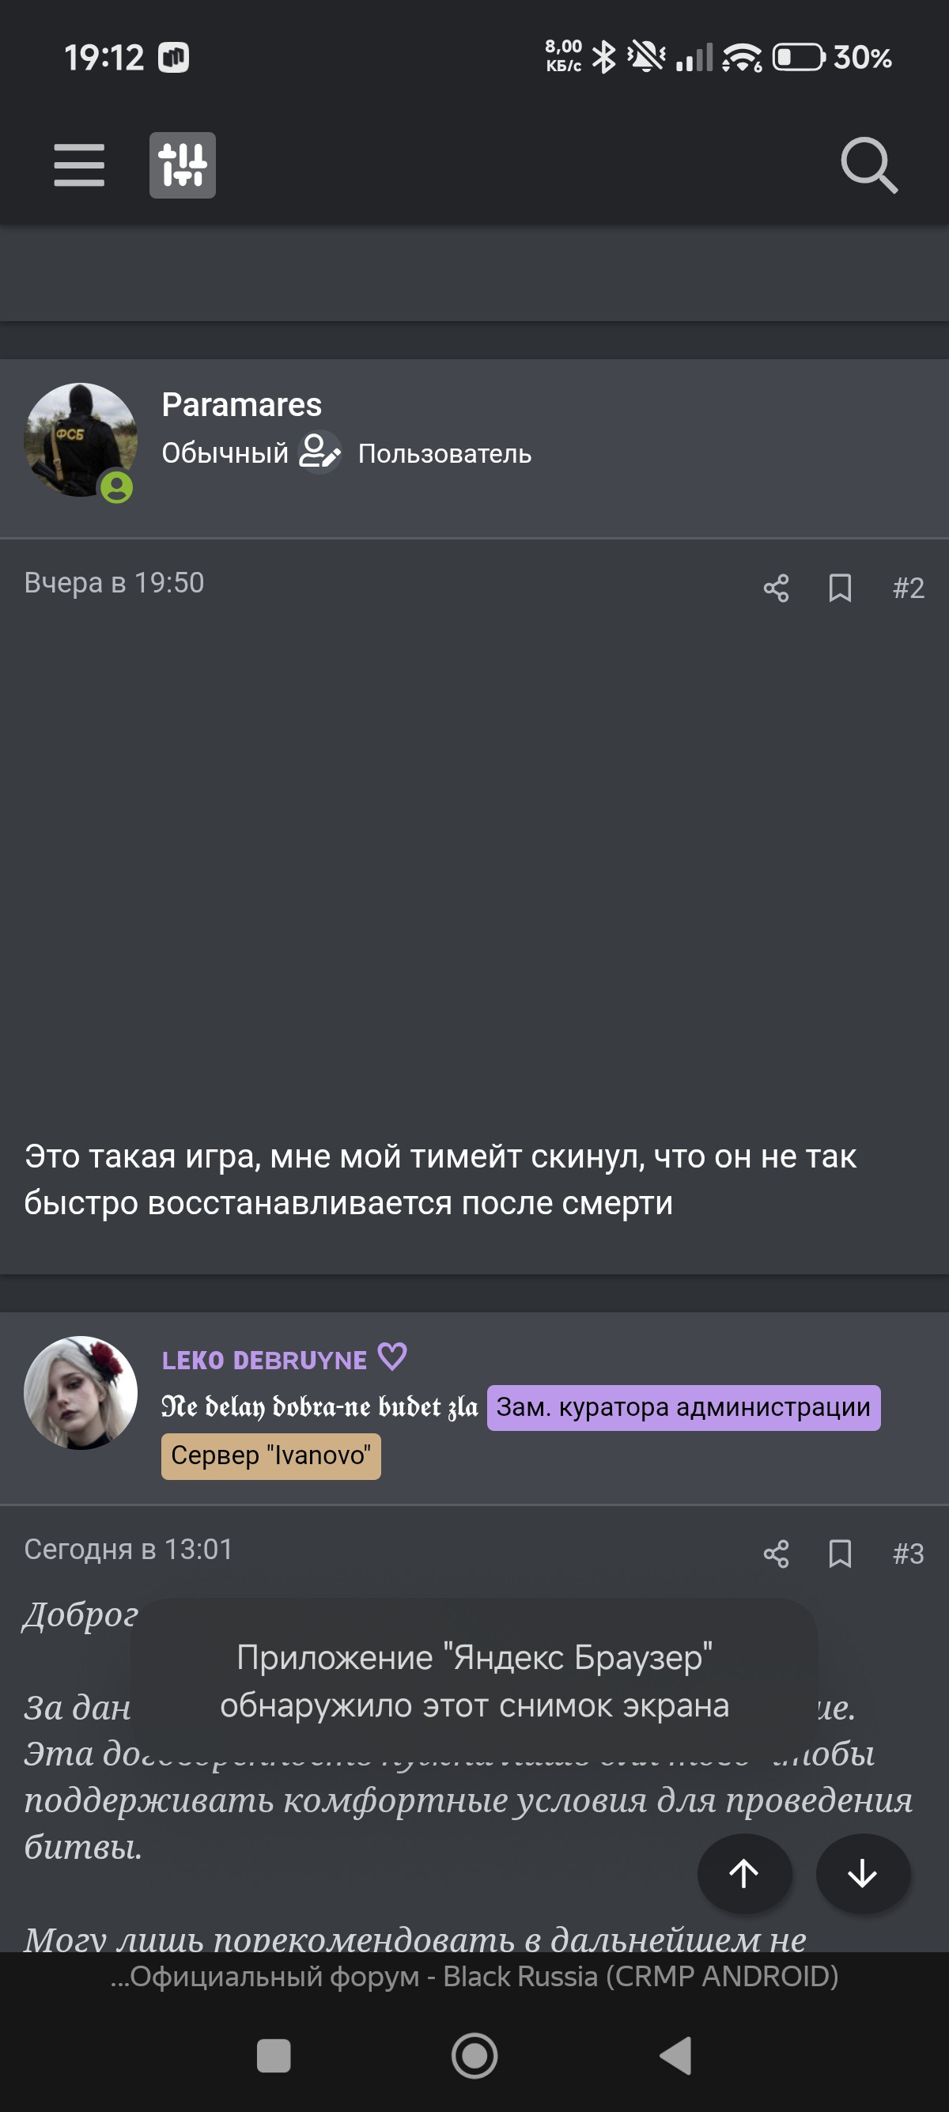Click the Сервер "Ivanovo" badge
The height and width of the screenshot is (2112, 949).
click(271, 1456)
